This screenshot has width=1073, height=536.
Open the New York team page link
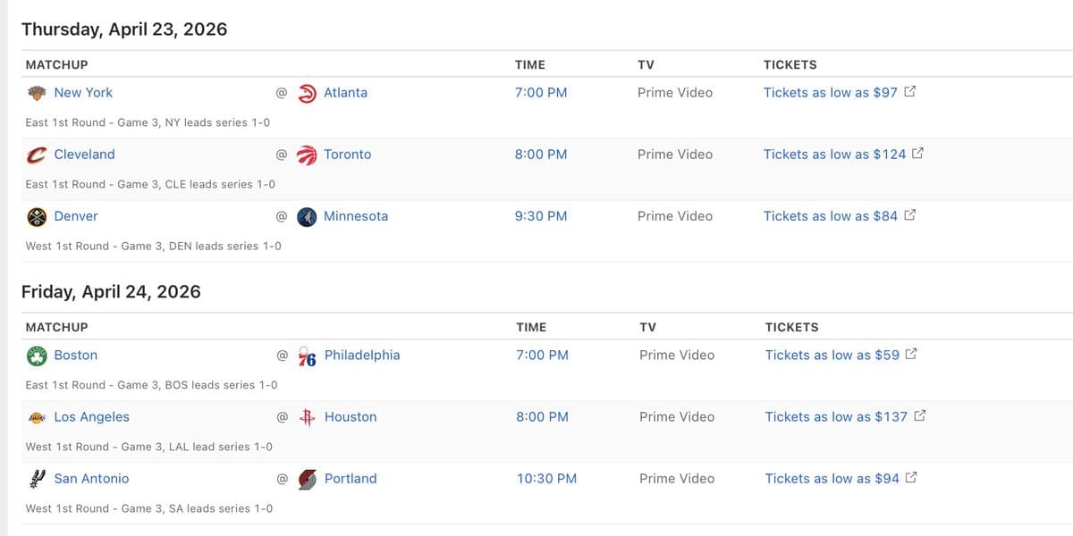82,92
